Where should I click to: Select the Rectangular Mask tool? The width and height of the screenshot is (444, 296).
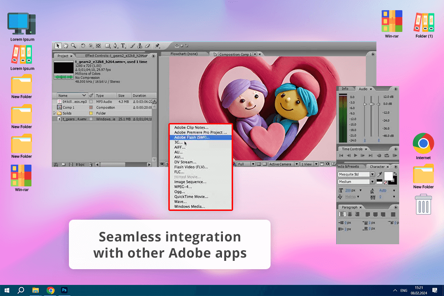(108, 46)
